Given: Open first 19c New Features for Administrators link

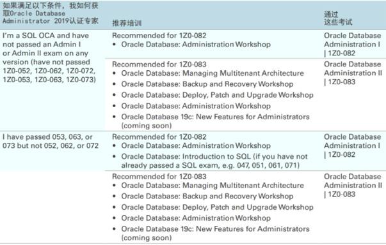Looking at the screenshot, I should tap(215, 121).
